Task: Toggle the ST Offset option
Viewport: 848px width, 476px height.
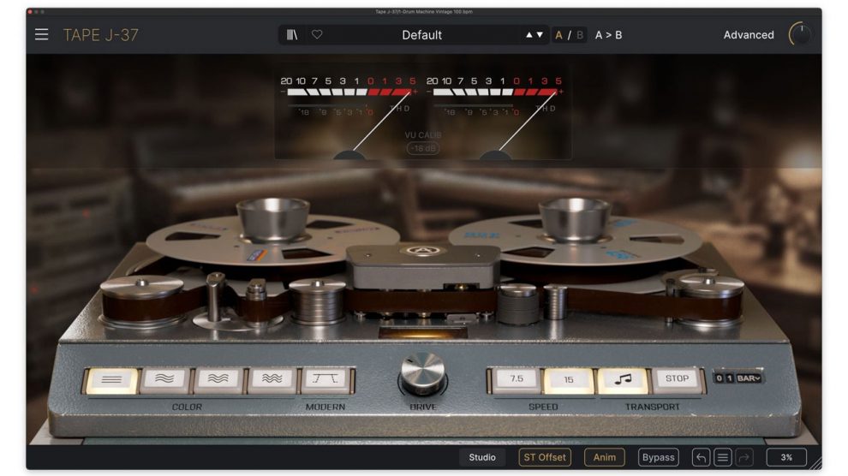Action: [546, 457]
